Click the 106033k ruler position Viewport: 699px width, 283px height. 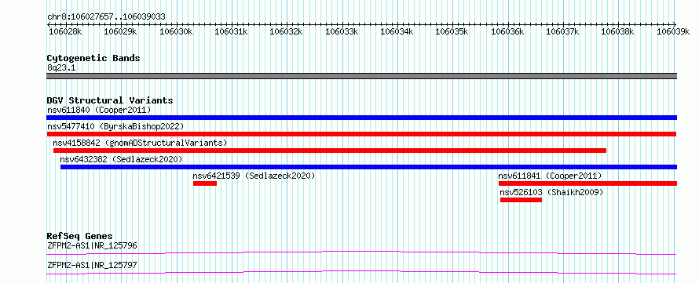click(x=342, y=31)
